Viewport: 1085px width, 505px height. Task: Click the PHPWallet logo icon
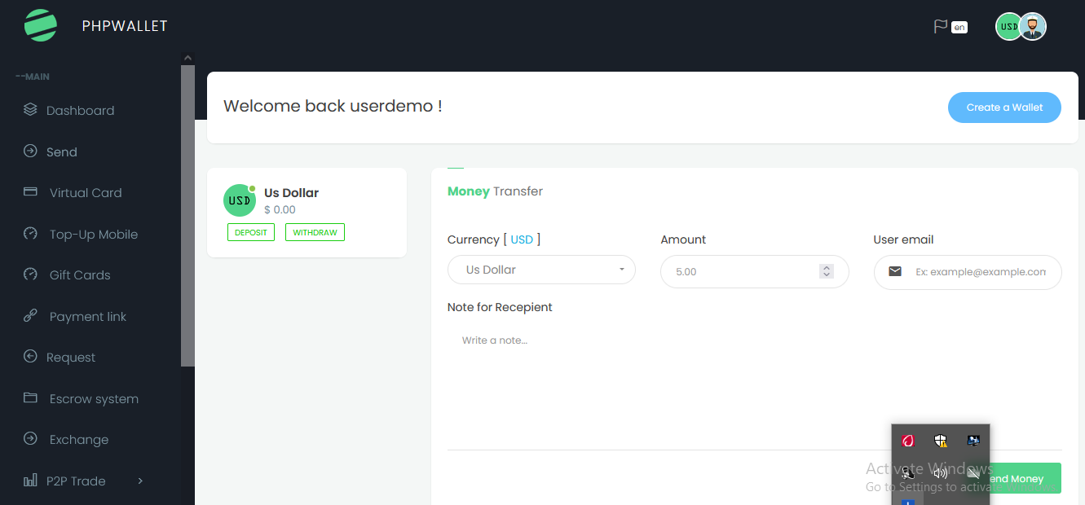[x=41, y=25]
